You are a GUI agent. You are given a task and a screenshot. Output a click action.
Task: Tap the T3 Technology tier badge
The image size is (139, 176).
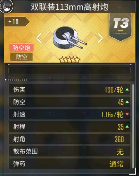point(121,26)
